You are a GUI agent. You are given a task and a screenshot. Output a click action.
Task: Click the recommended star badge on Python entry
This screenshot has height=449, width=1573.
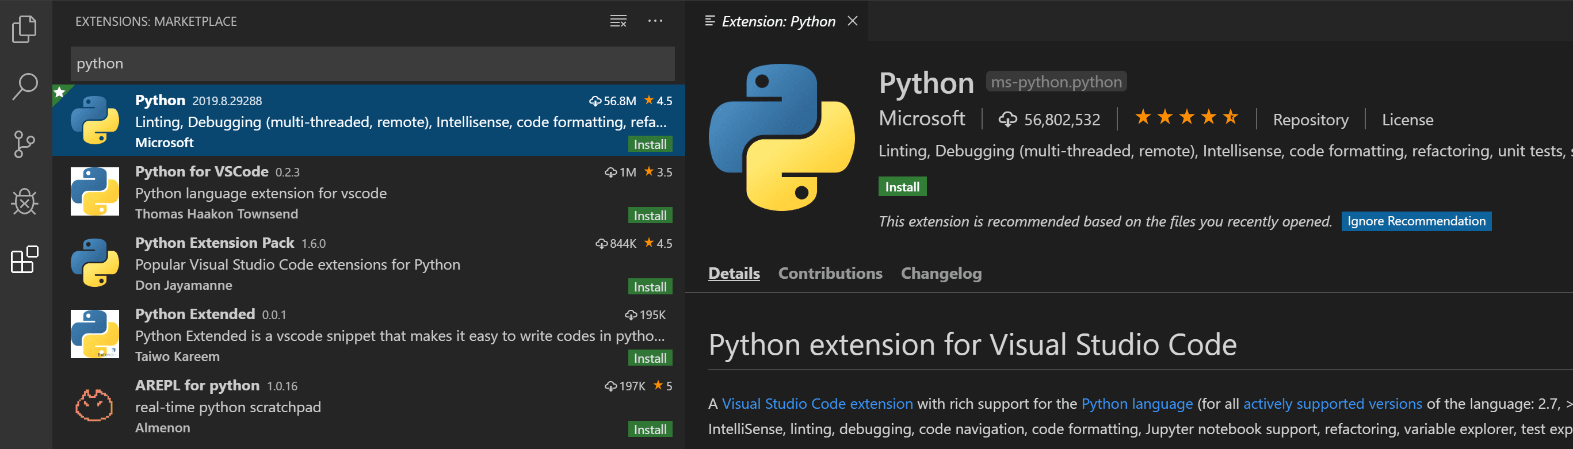(x=60, y=92)
